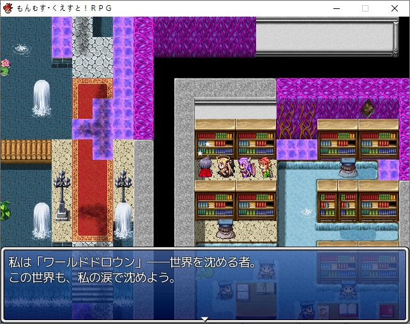Click the purple-haired horned succubus character
The width and height of the screenshot is (410, 324).
tap(247, 168)
